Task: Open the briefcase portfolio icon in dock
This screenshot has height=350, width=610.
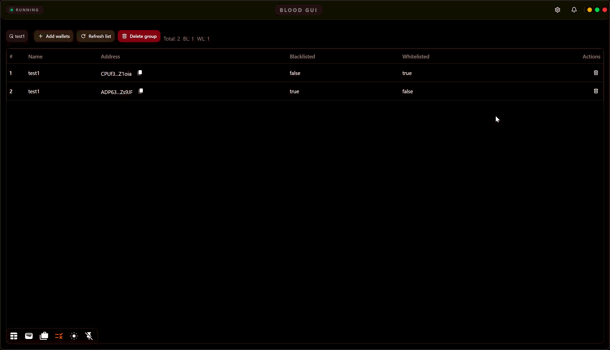Action: [44, 336]
